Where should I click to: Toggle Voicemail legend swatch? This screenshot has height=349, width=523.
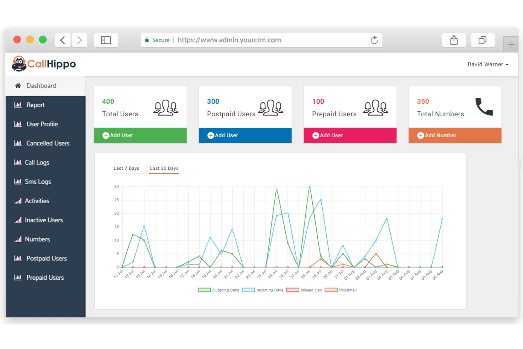(331, 290)
